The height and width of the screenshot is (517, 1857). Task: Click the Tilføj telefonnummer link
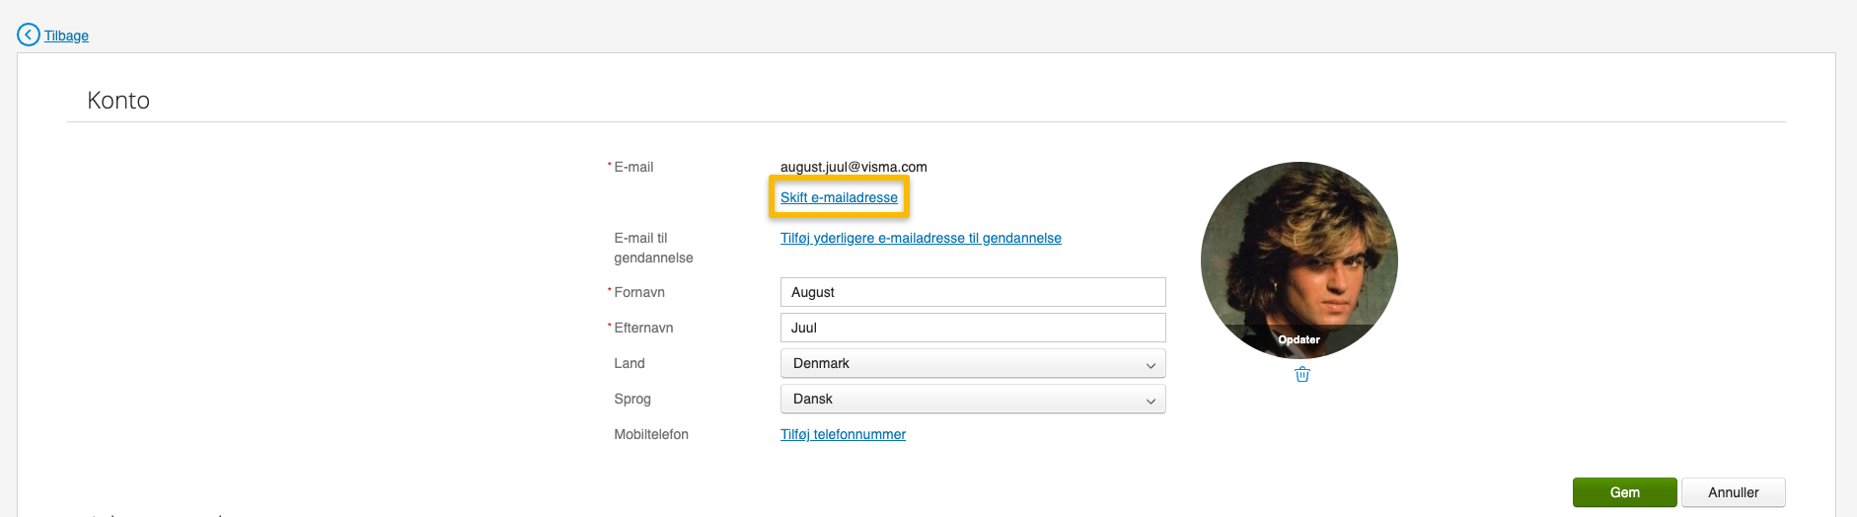[x=843, y=434]
